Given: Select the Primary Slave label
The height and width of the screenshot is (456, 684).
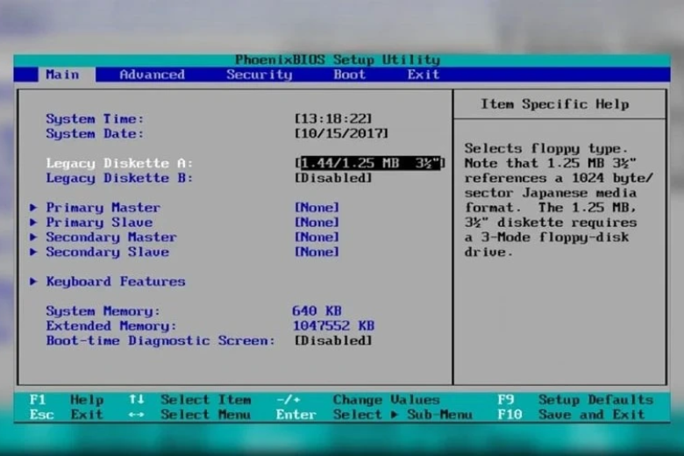Looking at the screenshot, I should 99,223.
